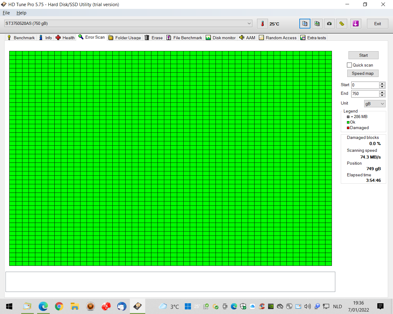Viewport: 393px width, 314px height.
Task: Open the Benchmark tab
Action: pos(21,38)
